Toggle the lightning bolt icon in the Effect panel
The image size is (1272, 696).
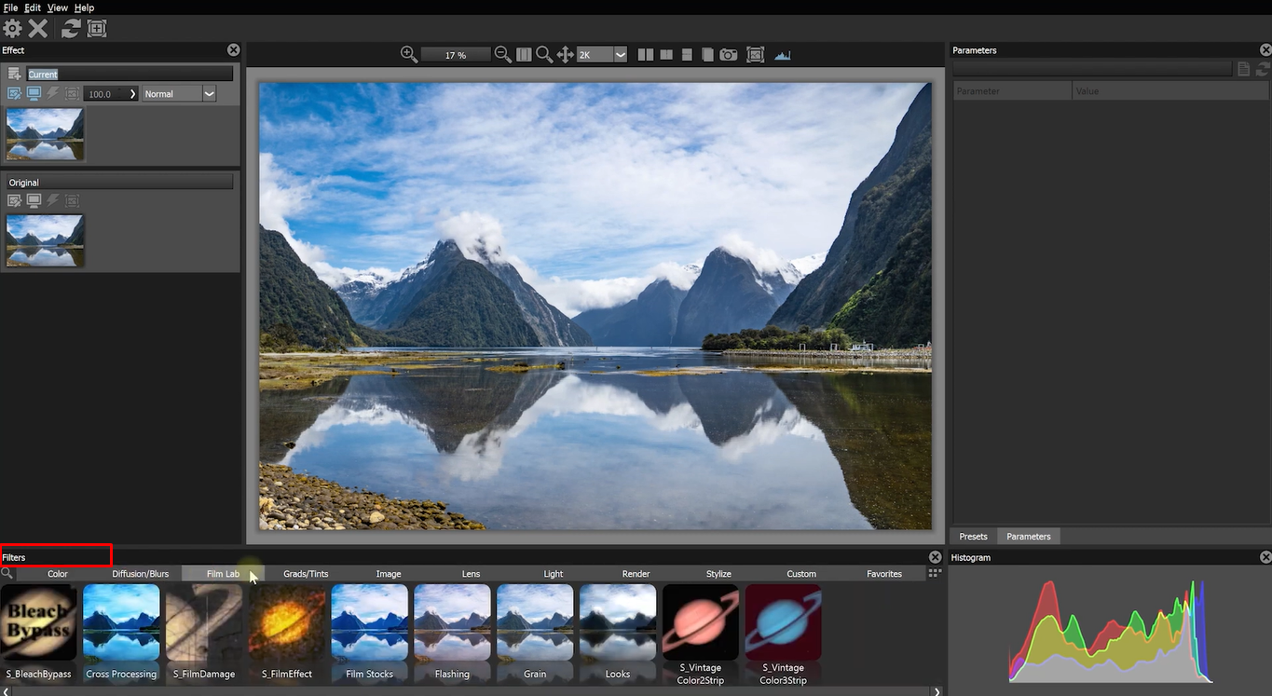pyautogui.click(x=52, y=93)
